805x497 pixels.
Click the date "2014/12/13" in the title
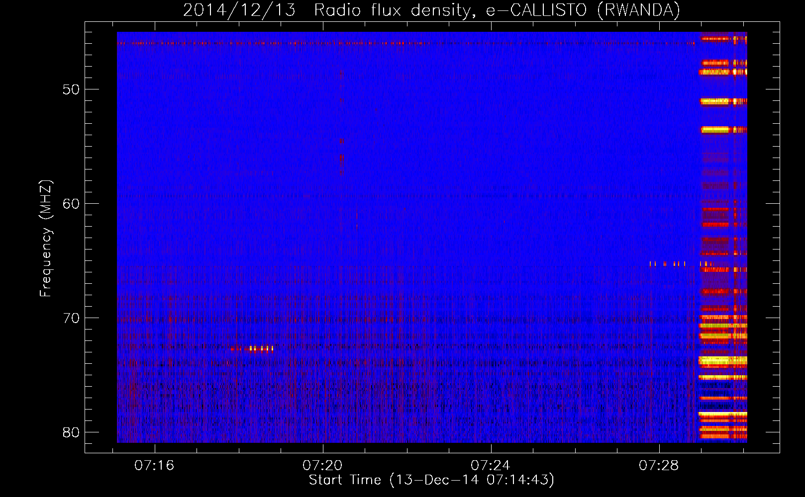pyautogui.click(x=239, y=10)
